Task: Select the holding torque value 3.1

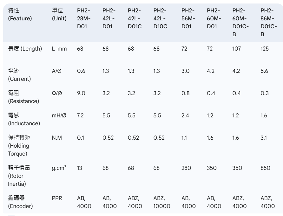Action: [x=264, y=138]
